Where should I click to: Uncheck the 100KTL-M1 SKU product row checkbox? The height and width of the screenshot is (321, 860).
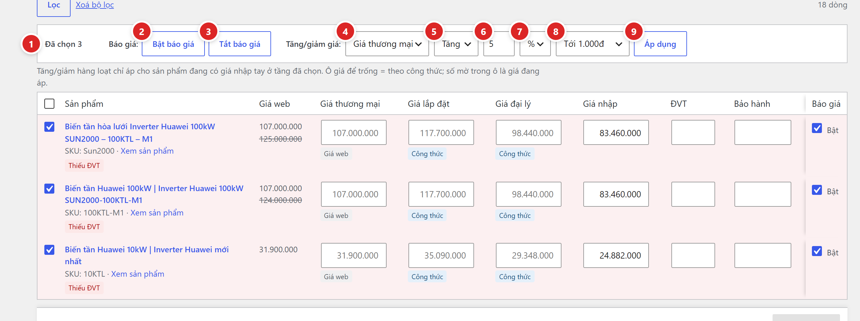[49, 189]
